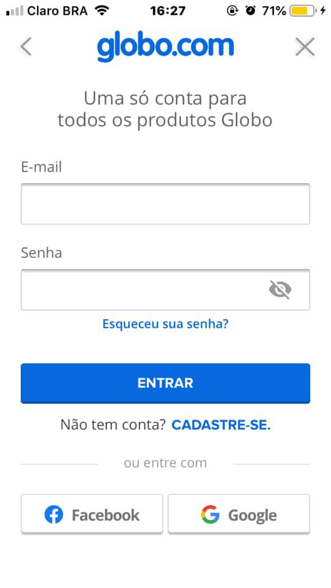Tap the Facebook logo icon
This screenshot has height=588, width=331.
[x=54, y=514]
